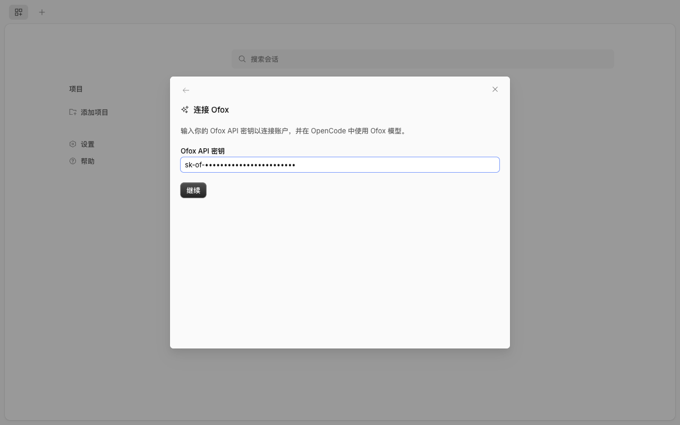Click the 继续 button

(x=193, y=190)
